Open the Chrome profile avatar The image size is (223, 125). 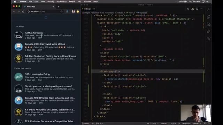tap(73, 11)
